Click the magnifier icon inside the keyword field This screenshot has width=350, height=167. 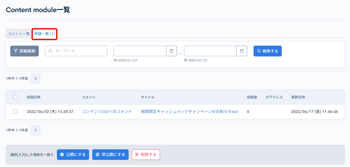coord(50,51)
